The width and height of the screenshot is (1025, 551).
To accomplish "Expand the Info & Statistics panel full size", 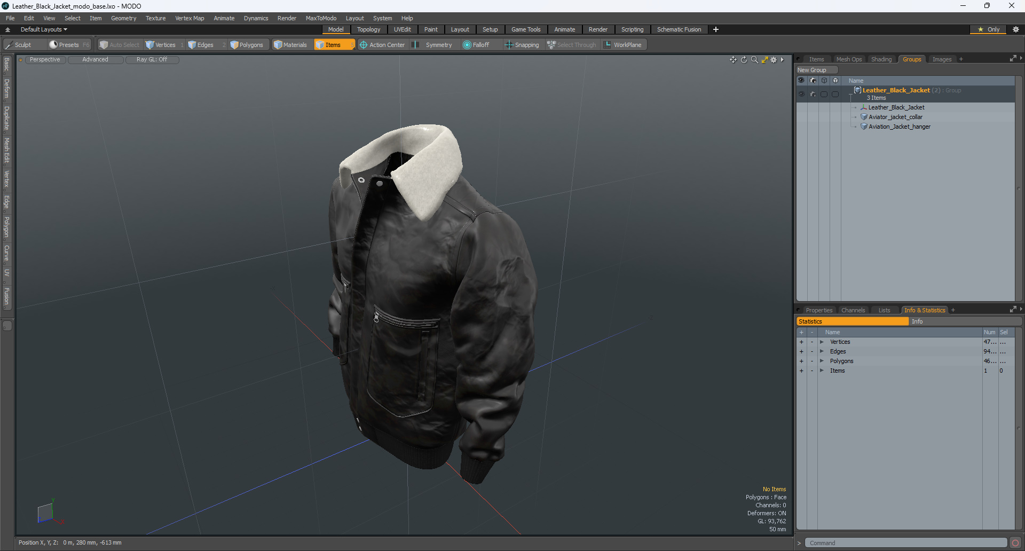I will click(1013, 310).
